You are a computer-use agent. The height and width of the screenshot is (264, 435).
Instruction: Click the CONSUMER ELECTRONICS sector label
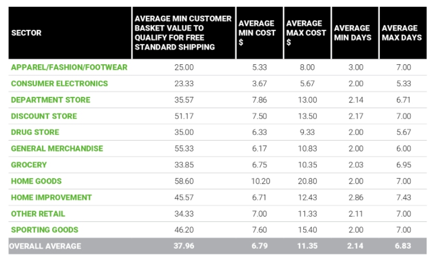pos(59,83)
